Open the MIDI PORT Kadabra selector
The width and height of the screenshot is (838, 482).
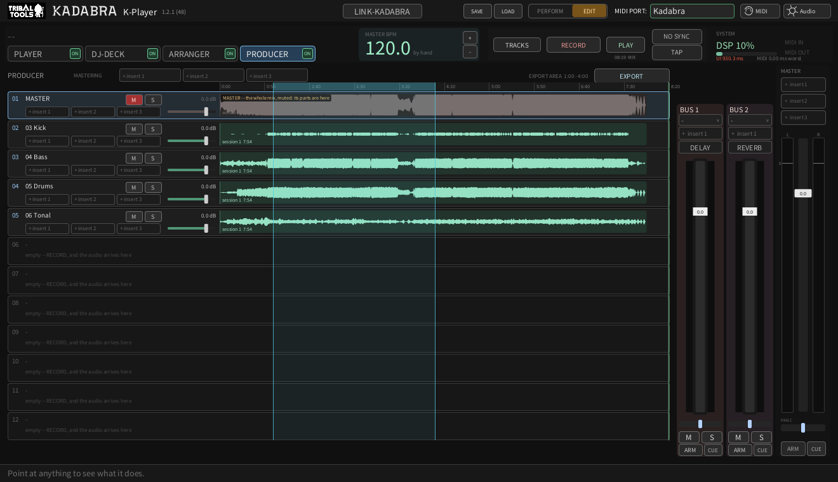pos(692,11)
